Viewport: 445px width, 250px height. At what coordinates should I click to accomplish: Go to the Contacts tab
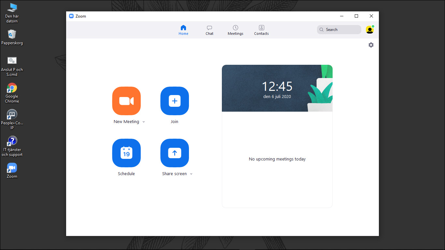(x=261, y=30)
